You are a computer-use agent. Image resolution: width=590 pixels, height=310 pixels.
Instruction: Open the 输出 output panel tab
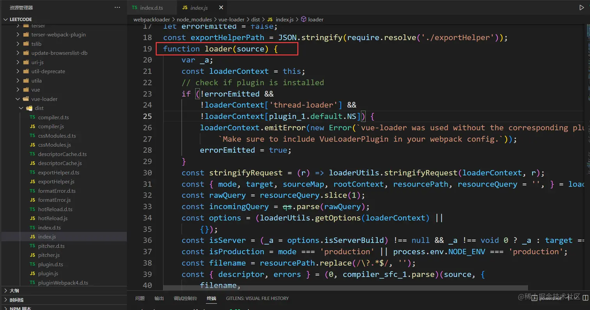pos(159,298)
